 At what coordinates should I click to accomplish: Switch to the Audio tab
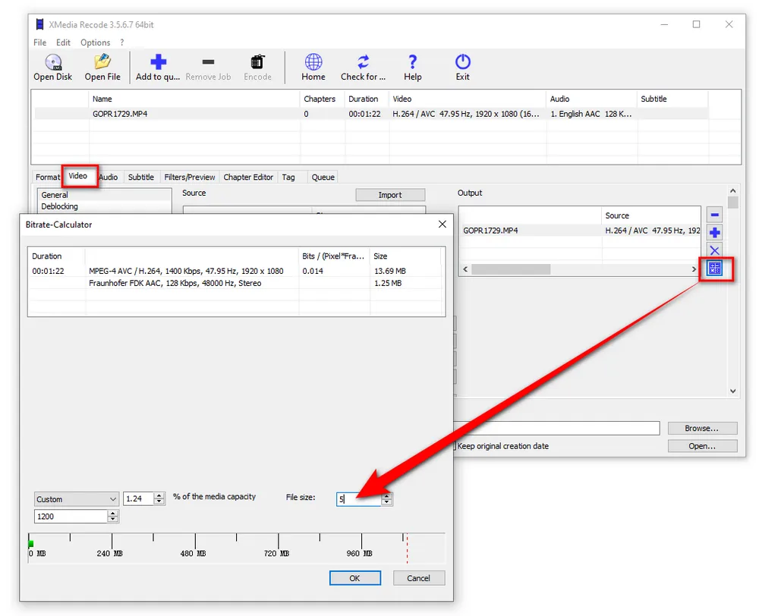[x=108, y=177]
